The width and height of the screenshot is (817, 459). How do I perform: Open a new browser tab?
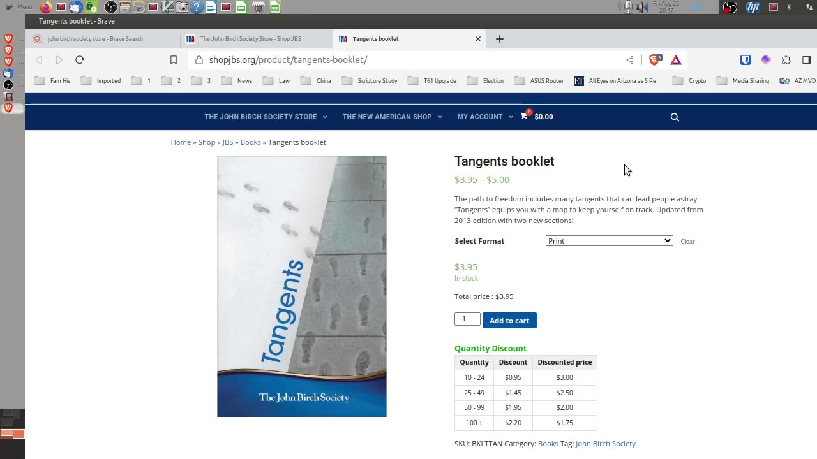(x=500, y=39)
